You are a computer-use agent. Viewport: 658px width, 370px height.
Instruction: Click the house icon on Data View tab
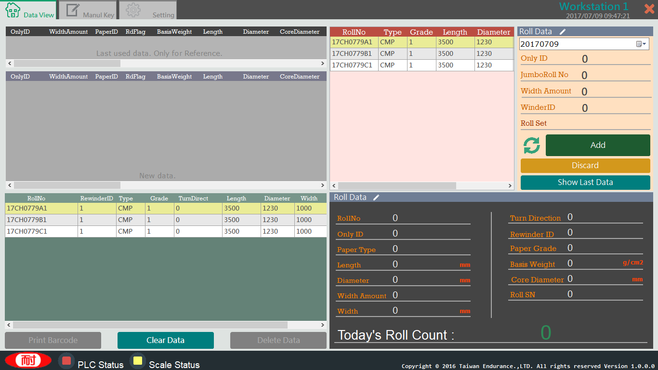13,10
